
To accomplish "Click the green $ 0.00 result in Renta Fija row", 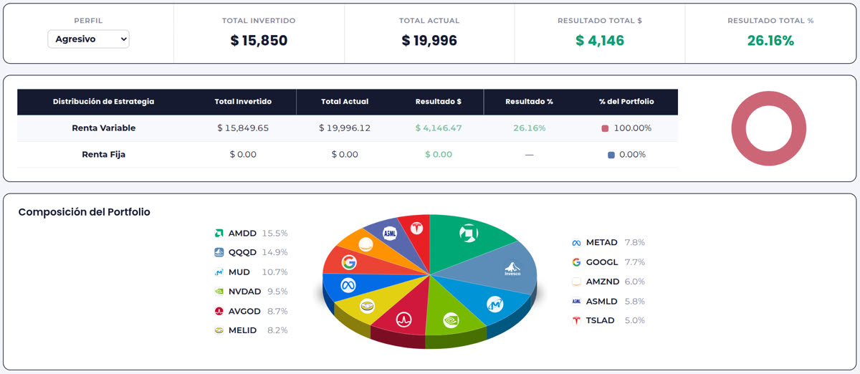I will [x=439, y=154].
